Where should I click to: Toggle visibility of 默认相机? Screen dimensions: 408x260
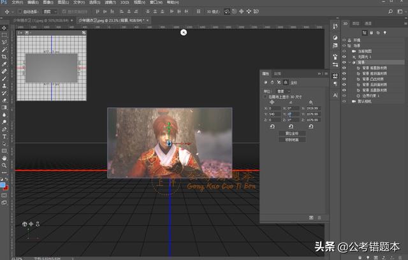[344, 101]
